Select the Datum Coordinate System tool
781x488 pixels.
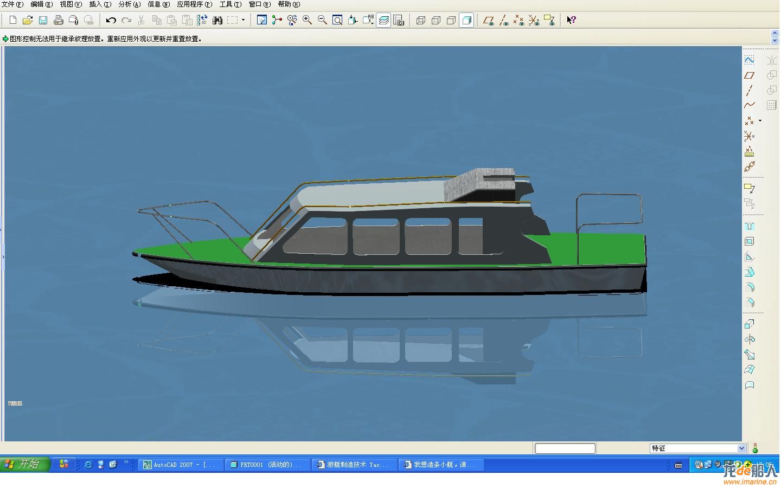click(750, 136)
